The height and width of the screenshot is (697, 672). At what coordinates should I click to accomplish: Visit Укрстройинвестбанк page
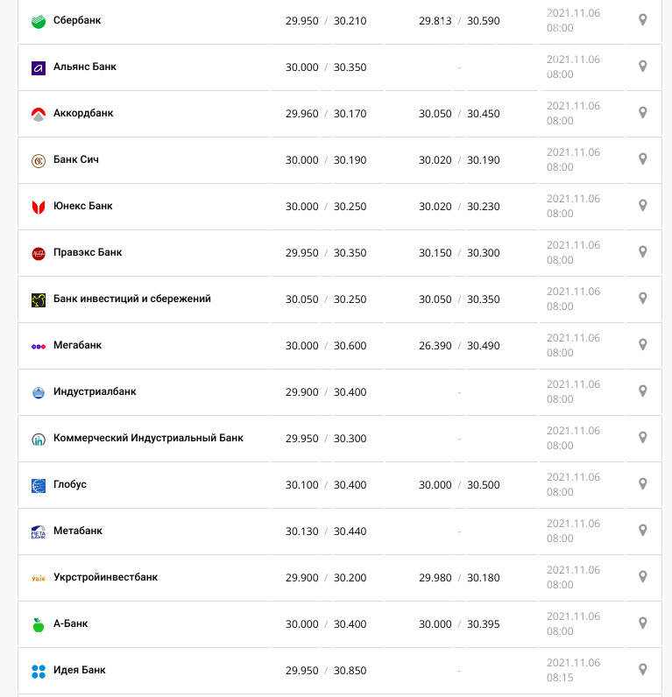[x=105, y=577]
